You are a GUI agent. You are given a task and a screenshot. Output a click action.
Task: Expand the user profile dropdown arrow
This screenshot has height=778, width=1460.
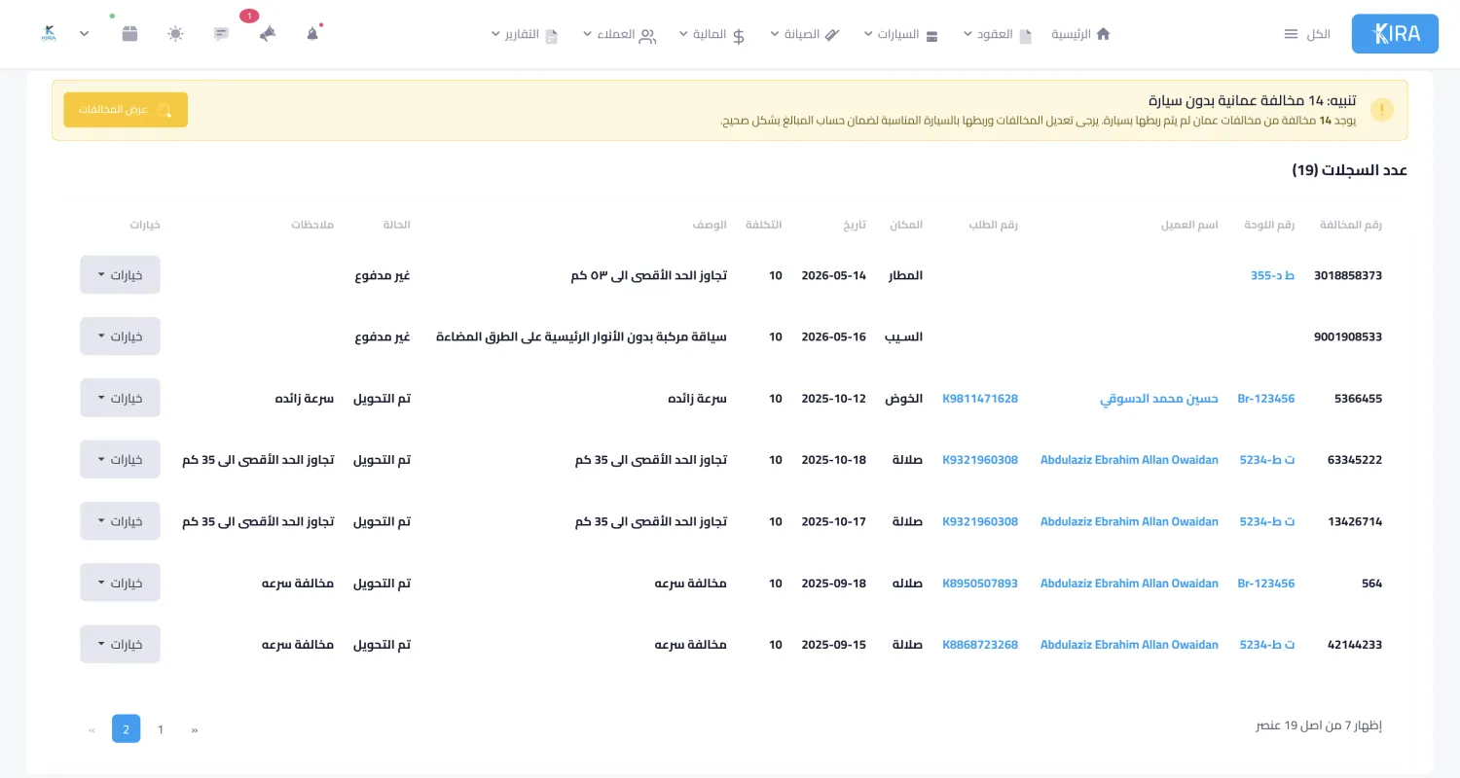85,33
